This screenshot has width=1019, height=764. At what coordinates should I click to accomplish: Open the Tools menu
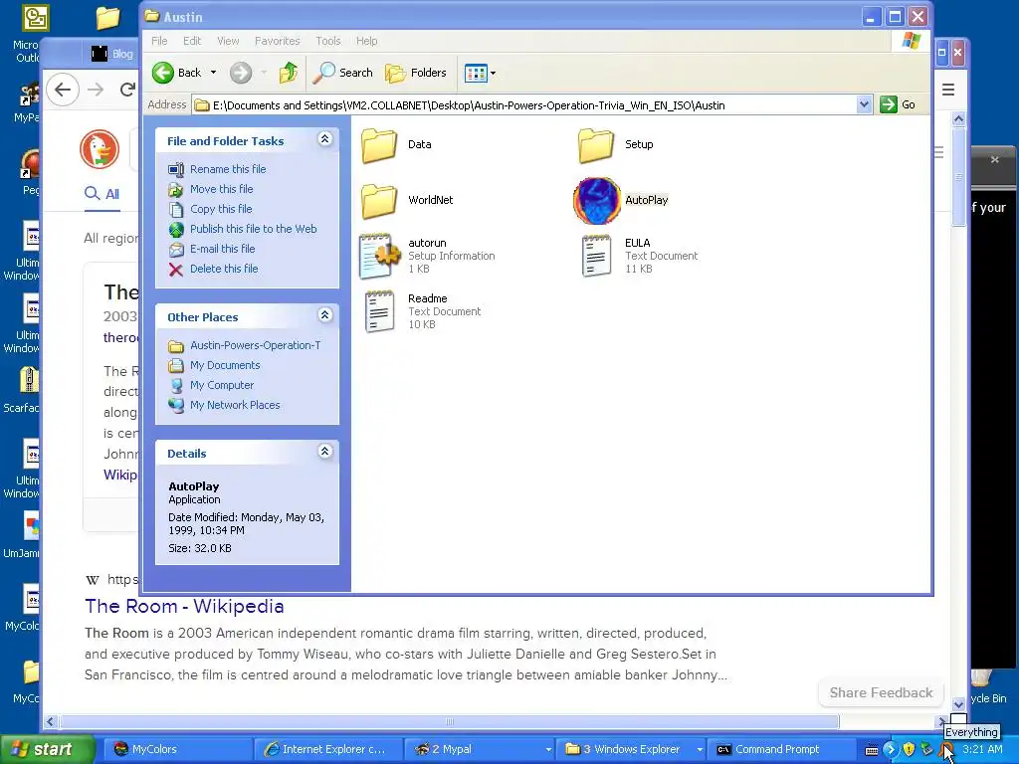pyautogui.click(x=328, y=41)
